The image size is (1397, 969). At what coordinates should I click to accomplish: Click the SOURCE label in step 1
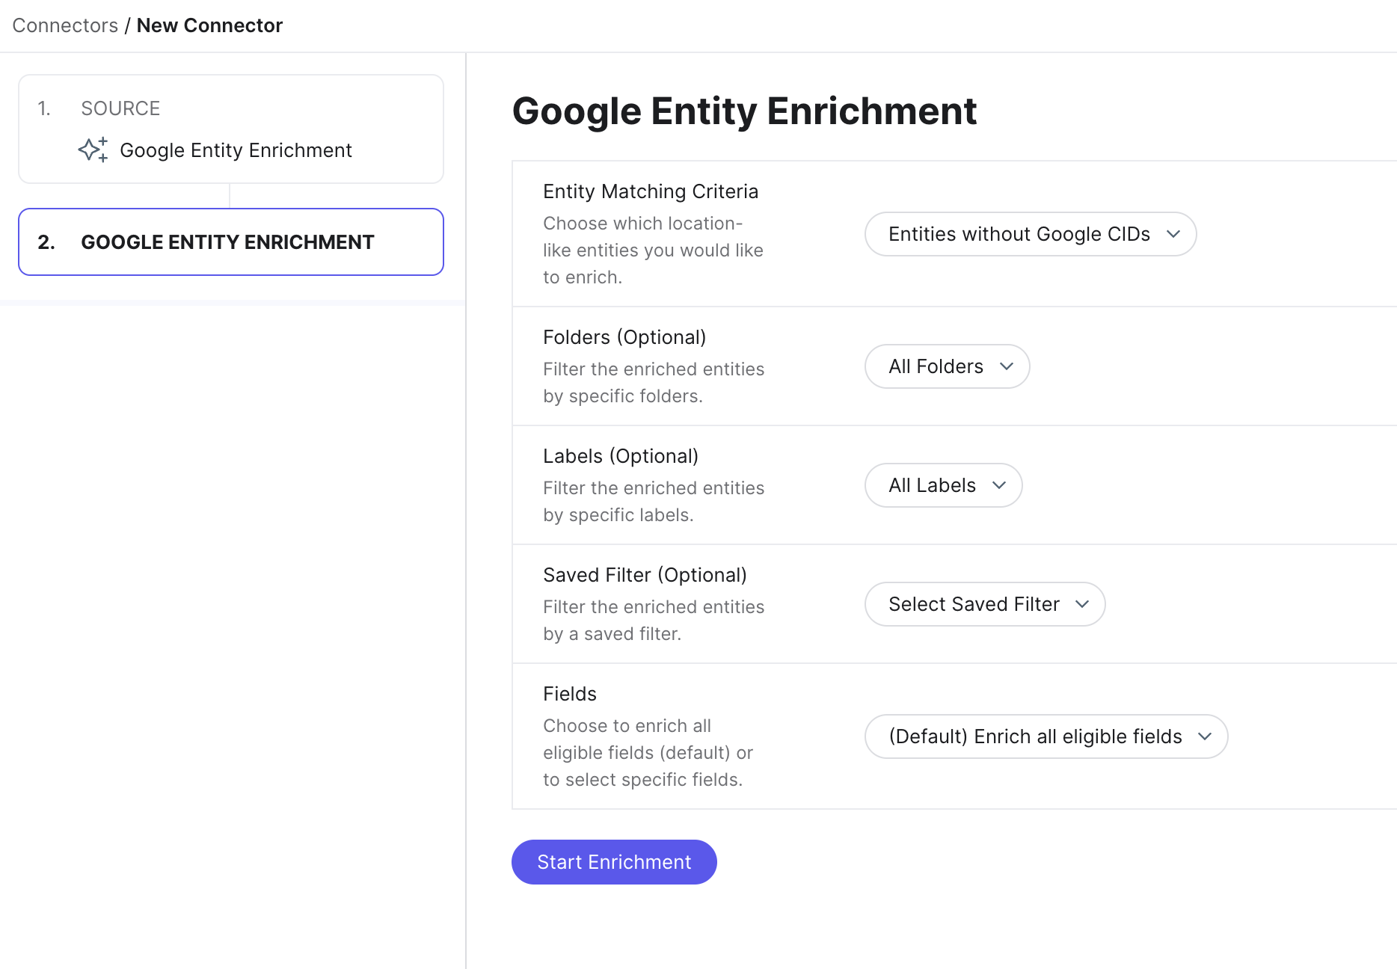click(x=120, y=108)
